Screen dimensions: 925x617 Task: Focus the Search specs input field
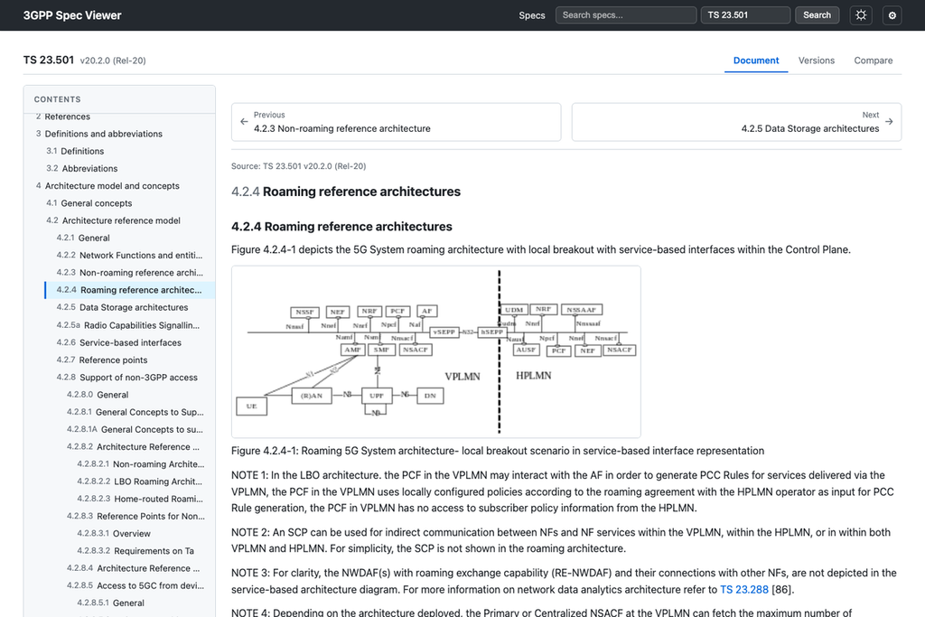click(626, 15)
